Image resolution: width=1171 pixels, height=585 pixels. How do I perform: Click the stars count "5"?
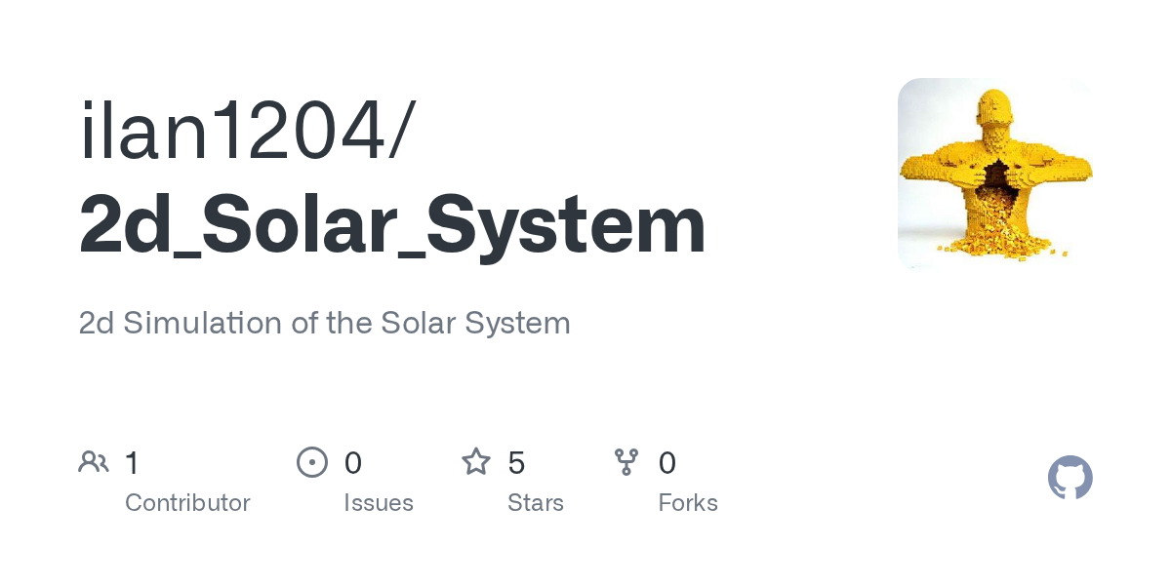tap(517, 463)
